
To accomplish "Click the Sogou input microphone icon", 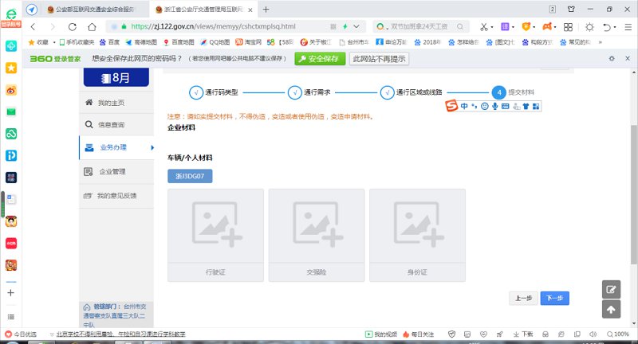I will coord(494,106).
